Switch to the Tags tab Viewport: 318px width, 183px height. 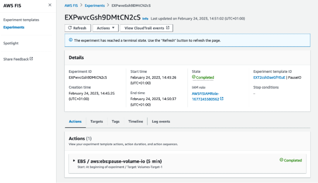click(116, 121)
